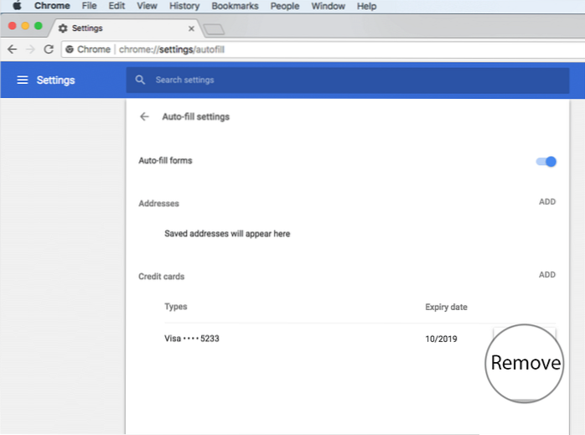Open the Chrome application menu

point(52,6)
